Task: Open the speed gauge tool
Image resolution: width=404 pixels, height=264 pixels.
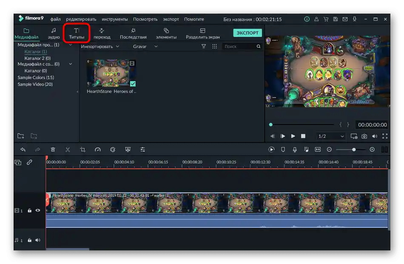Action: pyautogui.click(x=98, y=150)
